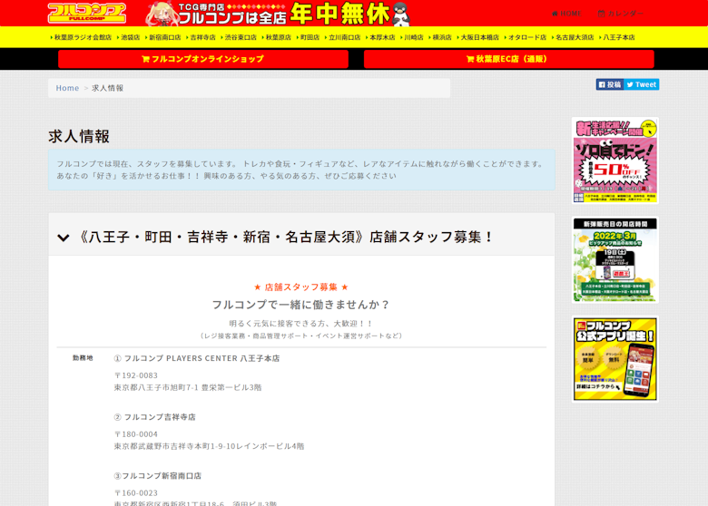The height and width of the screenshot is (506, 708).
Task: Open 吉祥寺店 store page
Action: [201, 37]
